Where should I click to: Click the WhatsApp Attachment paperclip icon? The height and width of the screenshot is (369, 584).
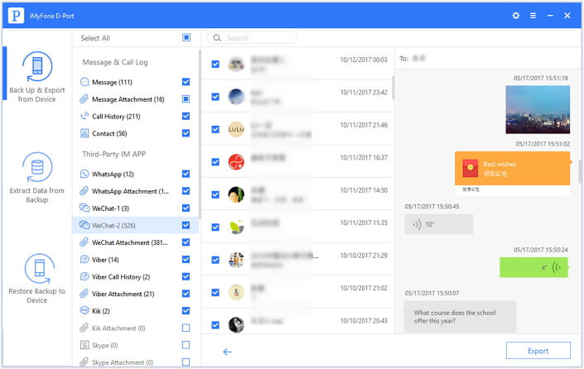(x=84, y=191)
